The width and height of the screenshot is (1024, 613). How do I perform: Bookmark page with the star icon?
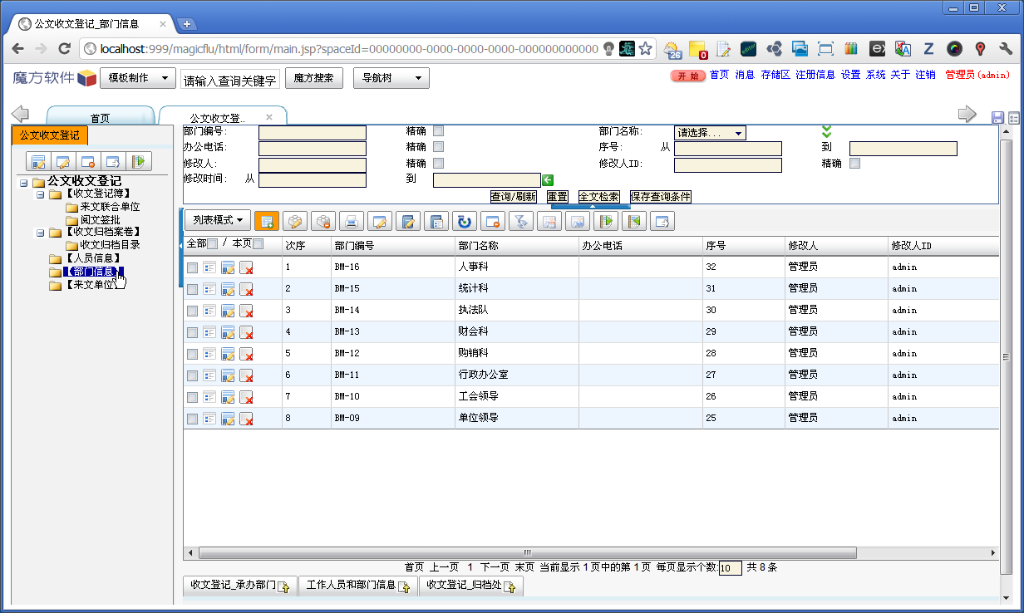[x=645, y=49]
